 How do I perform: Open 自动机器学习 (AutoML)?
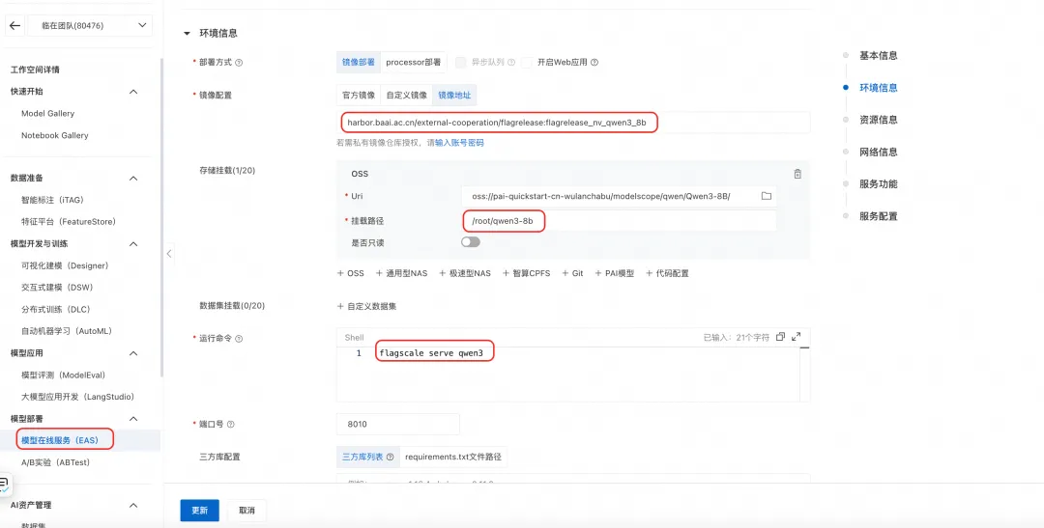[x=67, y=330]
